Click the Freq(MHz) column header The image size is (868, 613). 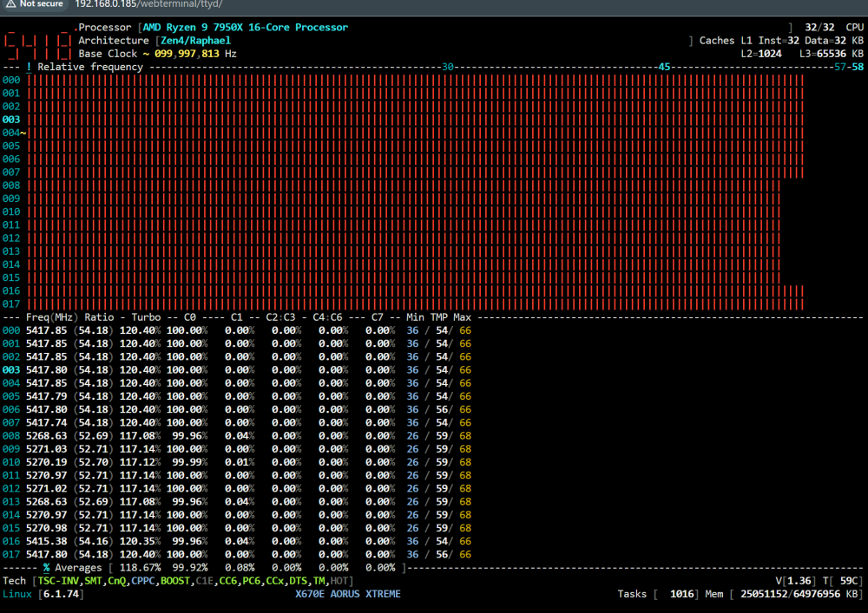coord(52,317)
